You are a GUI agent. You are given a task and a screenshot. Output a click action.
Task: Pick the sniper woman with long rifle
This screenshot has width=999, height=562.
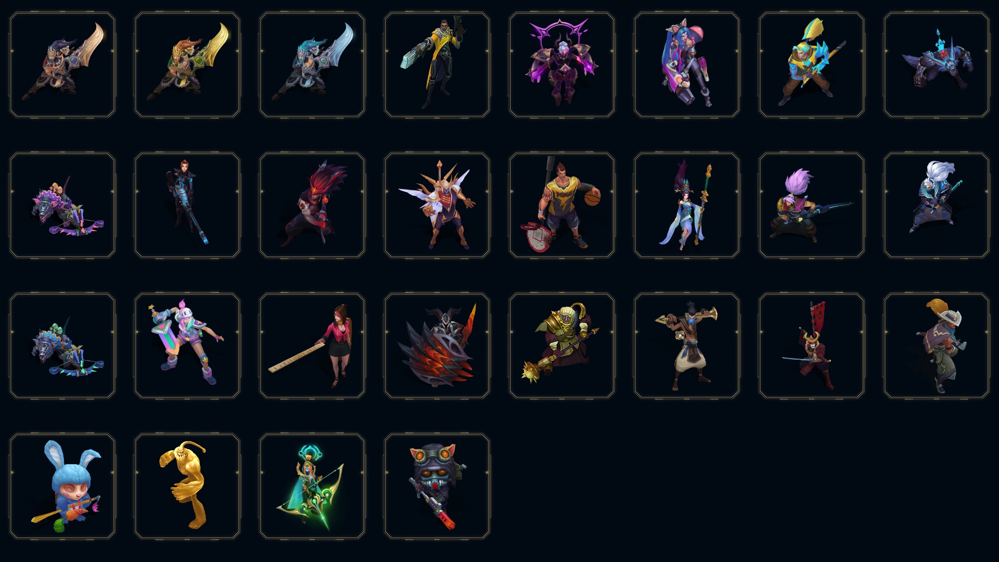[187, 205]
